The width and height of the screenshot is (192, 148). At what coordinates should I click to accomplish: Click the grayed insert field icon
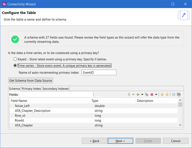[129, 94]
